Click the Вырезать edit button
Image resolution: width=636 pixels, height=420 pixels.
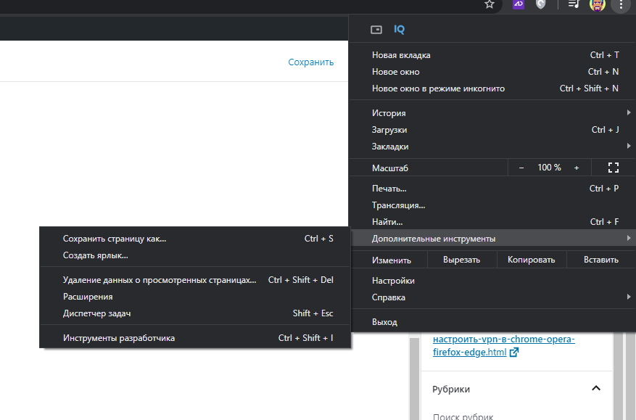(x=461, y=260)
